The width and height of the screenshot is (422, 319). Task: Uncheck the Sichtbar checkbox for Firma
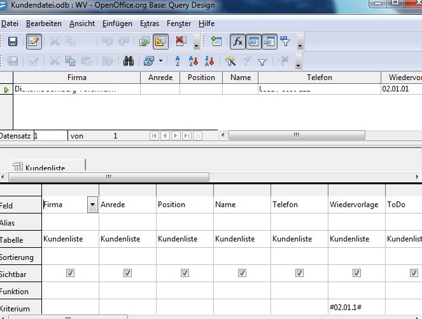pyautogui.click(x=70, y=273)
